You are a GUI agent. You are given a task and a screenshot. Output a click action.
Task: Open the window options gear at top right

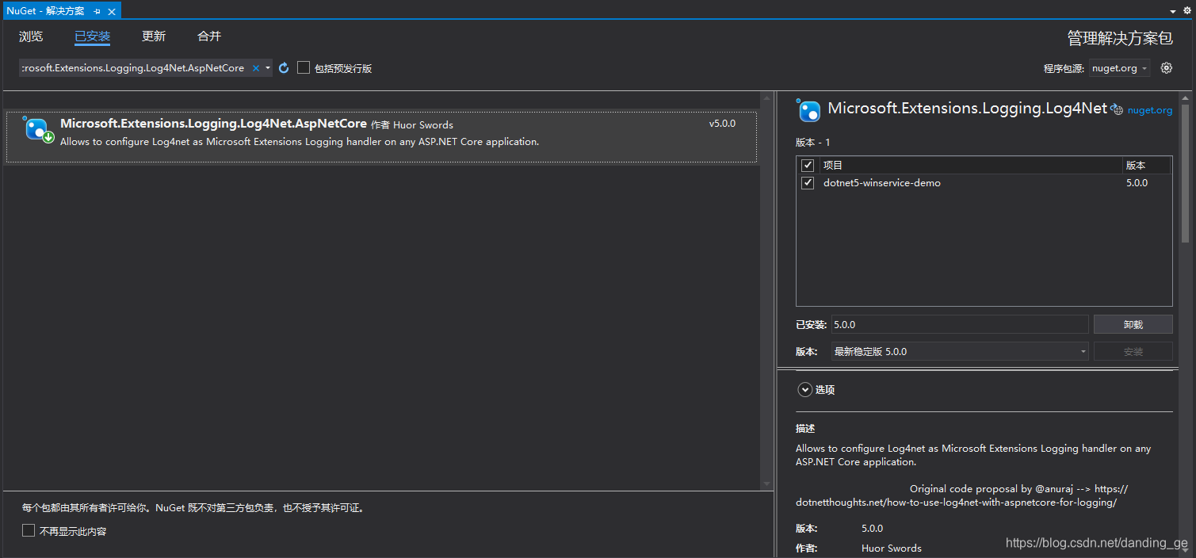point(1187,10)
